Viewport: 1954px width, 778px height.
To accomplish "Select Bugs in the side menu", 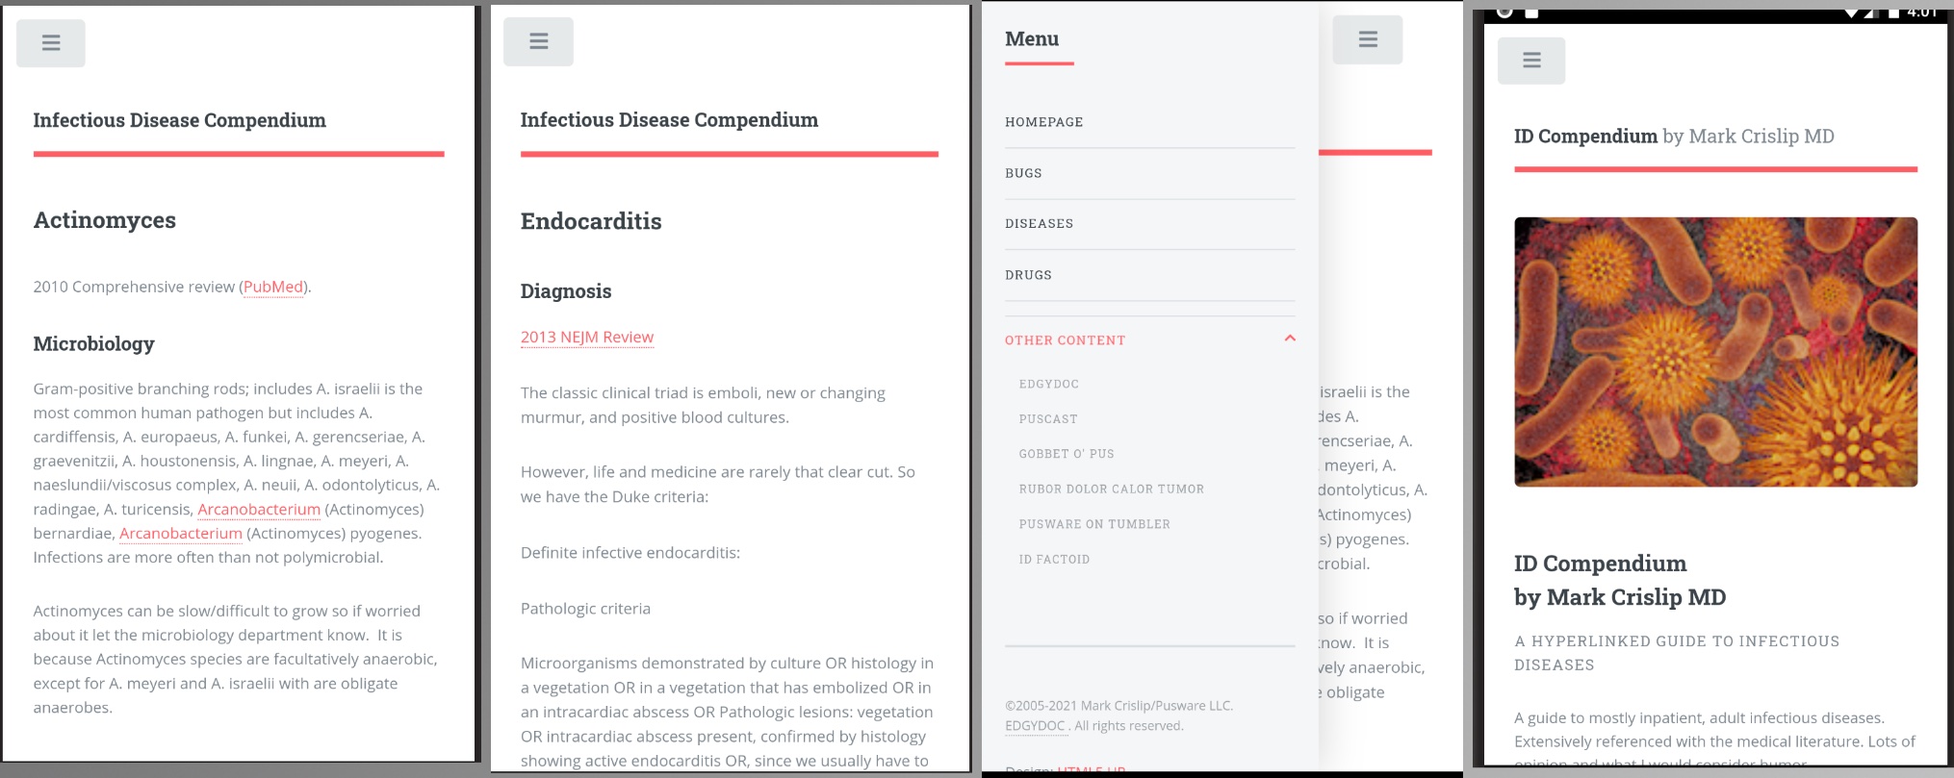I will point(1023,173).
